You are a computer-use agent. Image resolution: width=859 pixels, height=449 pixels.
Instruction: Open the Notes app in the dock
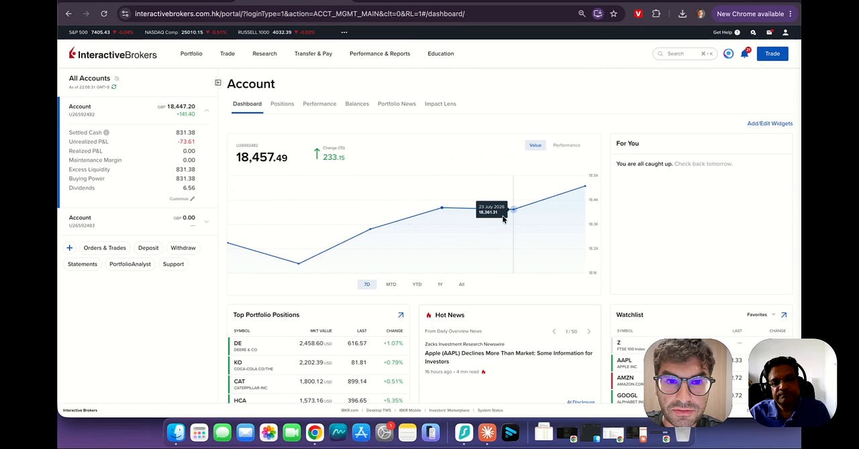tap(407, 433)
